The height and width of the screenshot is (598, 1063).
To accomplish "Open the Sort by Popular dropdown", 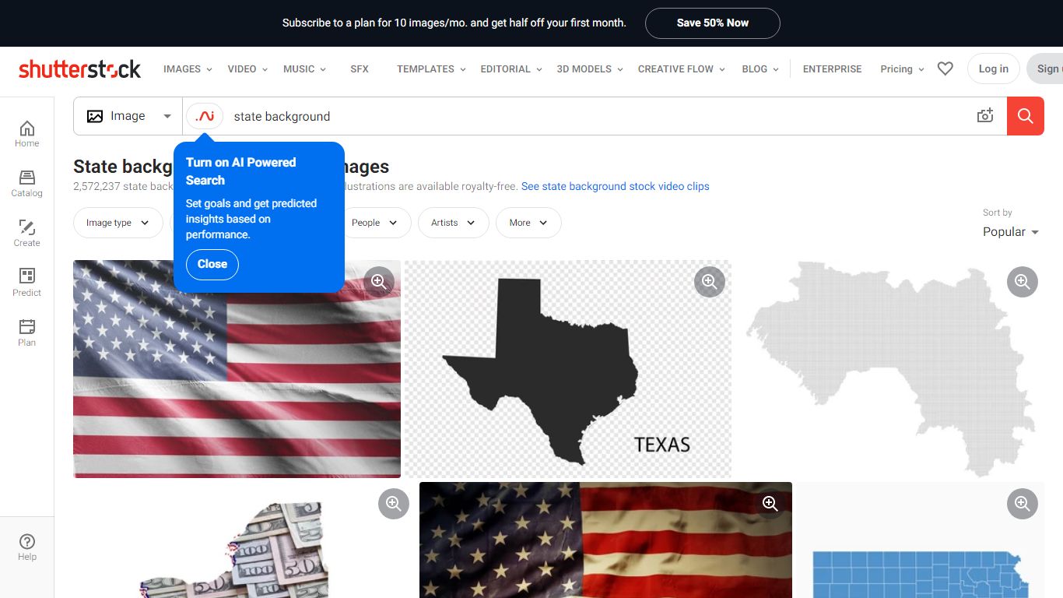I will [x=1010, y=232].
